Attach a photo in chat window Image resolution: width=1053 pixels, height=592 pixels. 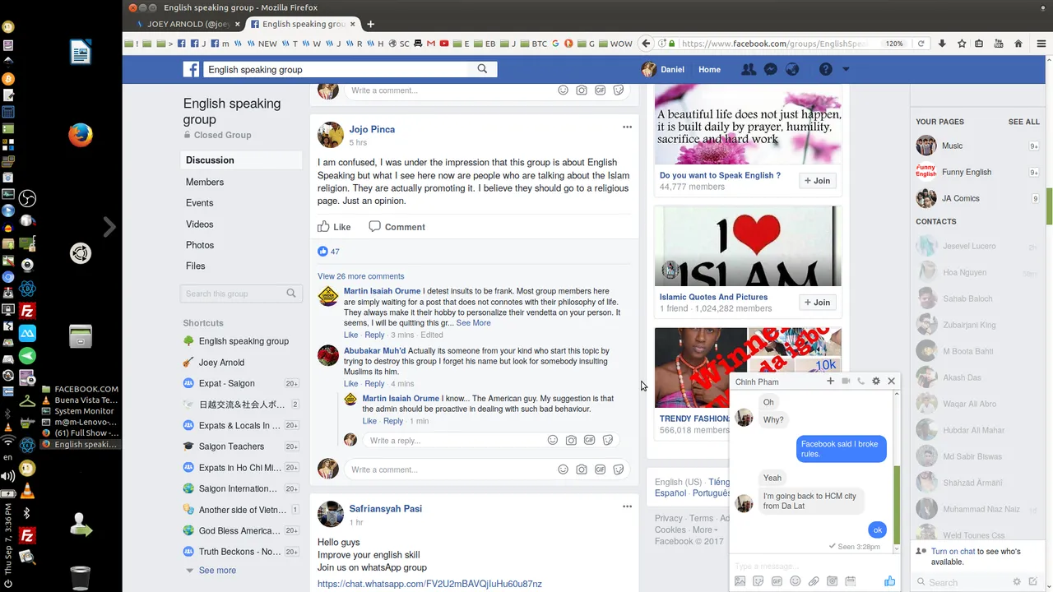[740, 581]
